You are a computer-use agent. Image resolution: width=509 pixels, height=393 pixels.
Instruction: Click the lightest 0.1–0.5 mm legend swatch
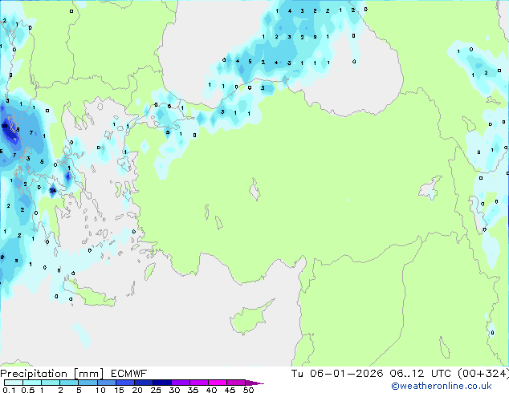[14, 383]
